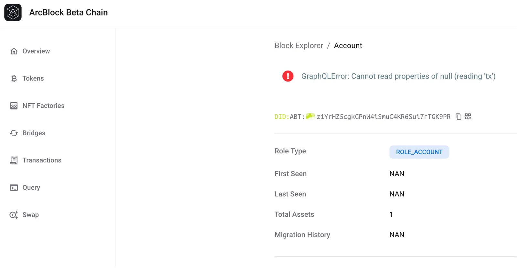Select the Swap menu item
The height and width of the screenshot is (268, 517).
31,215
